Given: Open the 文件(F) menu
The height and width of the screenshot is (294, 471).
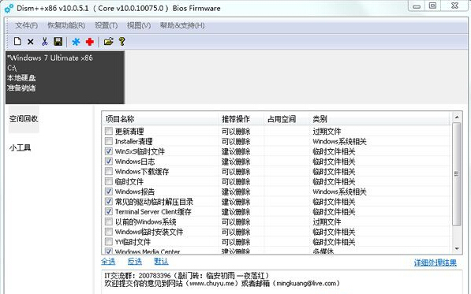Looking at the screenshot, I should 27,25.
